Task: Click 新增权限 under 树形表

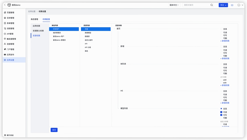Action: [x=225, y=85]
